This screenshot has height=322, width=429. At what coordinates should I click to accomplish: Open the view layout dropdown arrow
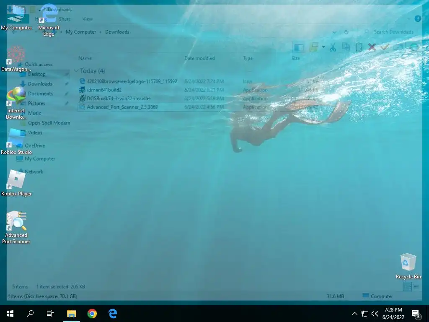pos(323,47)
